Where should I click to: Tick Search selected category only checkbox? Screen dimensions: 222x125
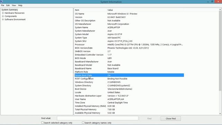42,123
